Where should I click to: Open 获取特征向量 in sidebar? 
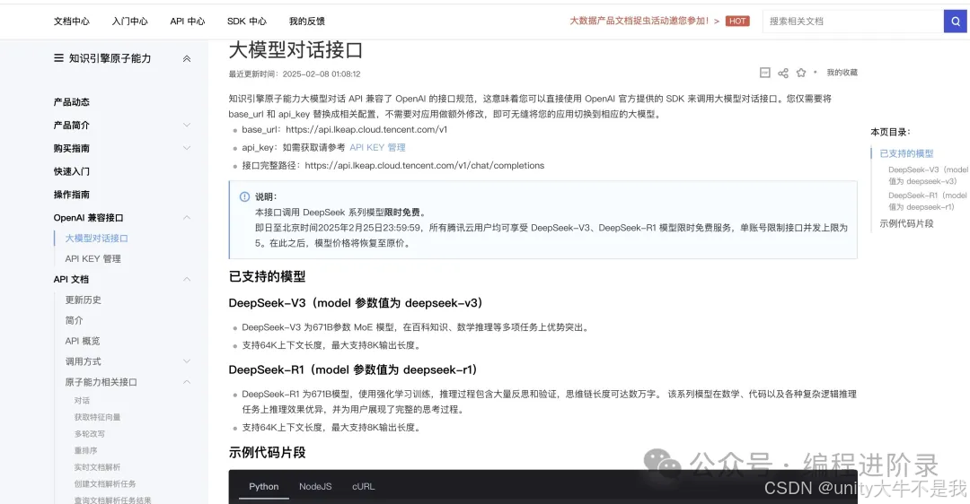tap(98, 417)
